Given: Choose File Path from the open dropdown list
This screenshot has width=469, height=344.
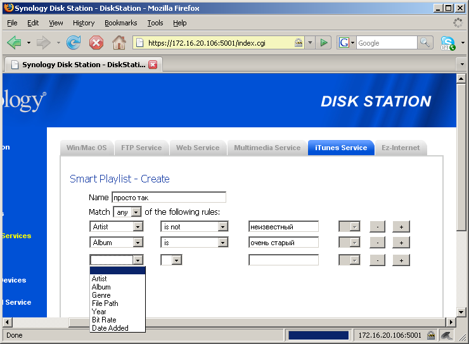Looking at the screenshot, I should 117,303.
